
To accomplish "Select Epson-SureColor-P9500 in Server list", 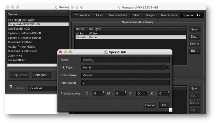I will pyautogui.click(x=38, y=33).
